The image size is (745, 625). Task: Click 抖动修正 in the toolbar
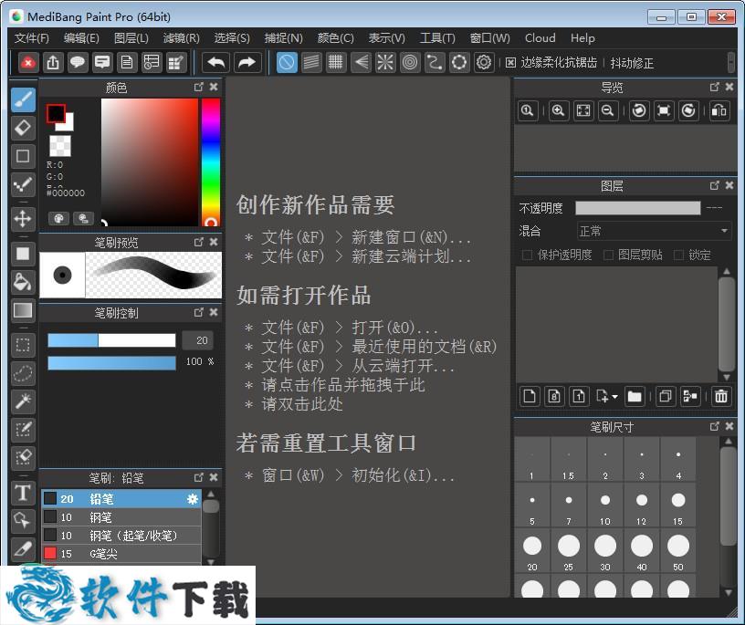[632, 63]
